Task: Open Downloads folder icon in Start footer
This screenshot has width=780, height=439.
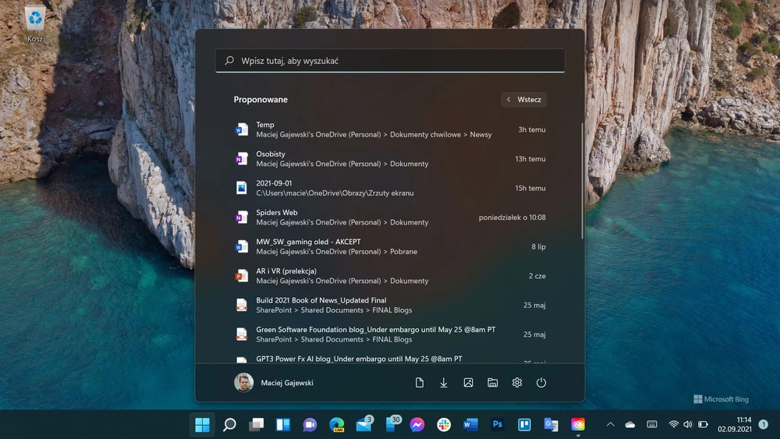Action: click(444, 382)
